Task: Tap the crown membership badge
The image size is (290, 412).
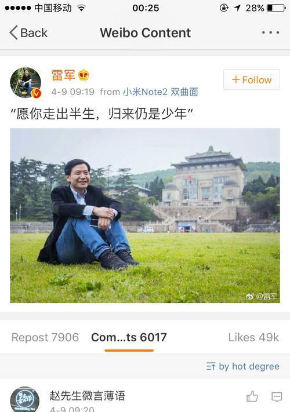Action: point(84,75)
